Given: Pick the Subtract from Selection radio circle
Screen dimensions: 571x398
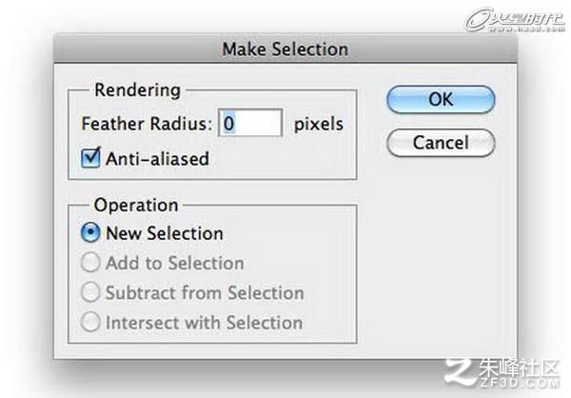Looking at the screenshot, I should coord(90,292).
